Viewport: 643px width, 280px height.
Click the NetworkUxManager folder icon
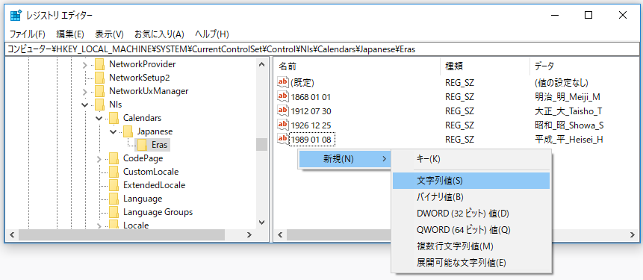click(99, 91)
